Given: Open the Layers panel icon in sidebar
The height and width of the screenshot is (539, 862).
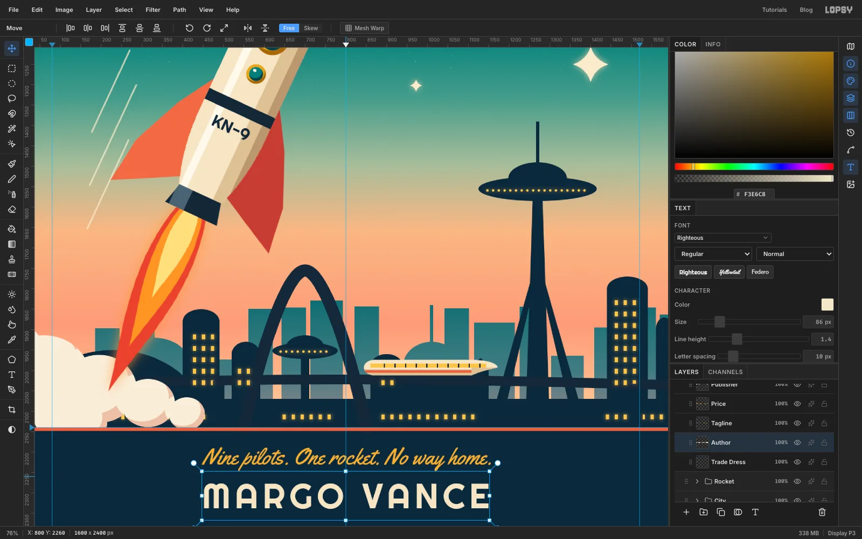Looking at the screenshot, I should 851,98.
